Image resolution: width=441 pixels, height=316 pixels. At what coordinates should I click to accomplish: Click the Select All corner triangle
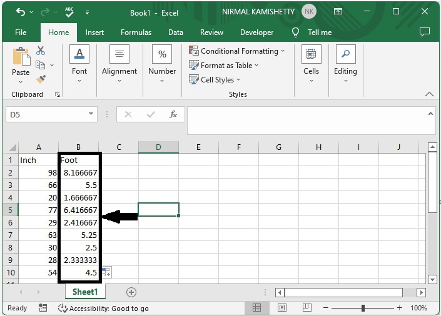pos(13,147)
